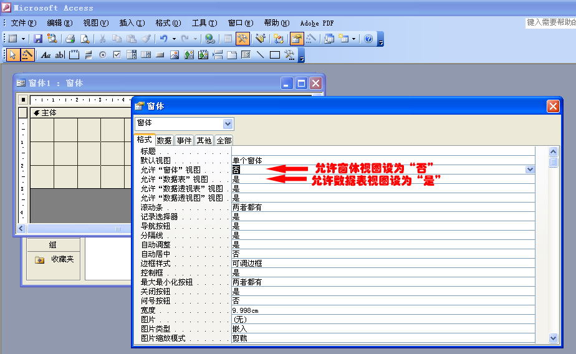576x354 pixels.
Task: Pick the Tab Control tool
Action: tap(232, 55)
